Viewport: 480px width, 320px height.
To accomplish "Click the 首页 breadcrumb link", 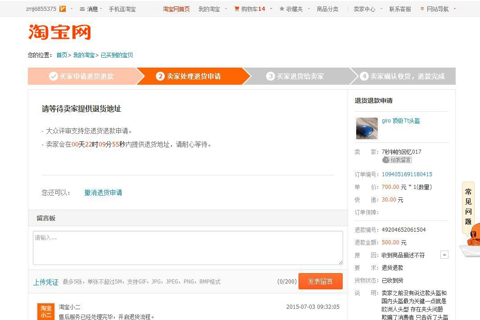I will (62, 55).
